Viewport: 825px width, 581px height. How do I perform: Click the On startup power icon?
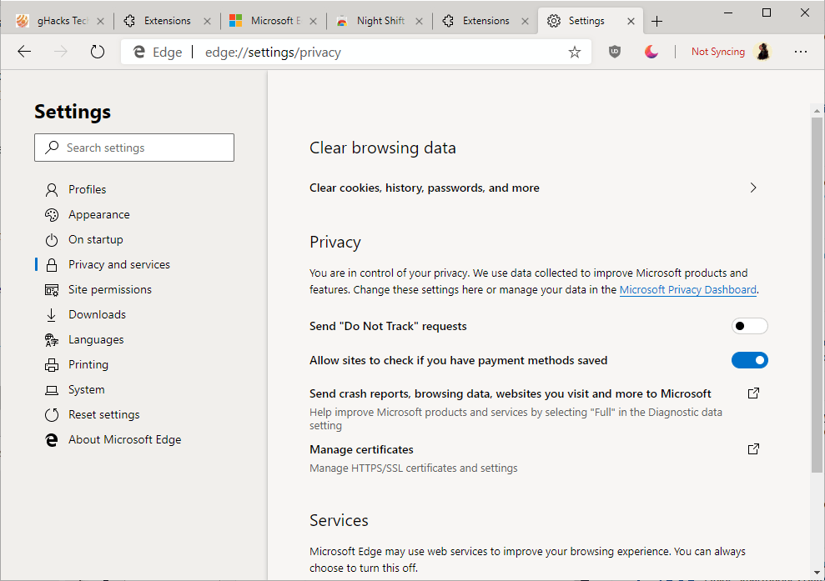pyautogui.click(x=52, y=240)
